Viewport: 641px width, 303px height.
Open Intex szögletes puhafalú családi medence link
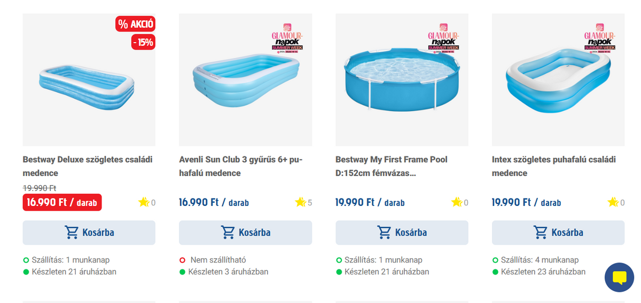pos(554,166)
